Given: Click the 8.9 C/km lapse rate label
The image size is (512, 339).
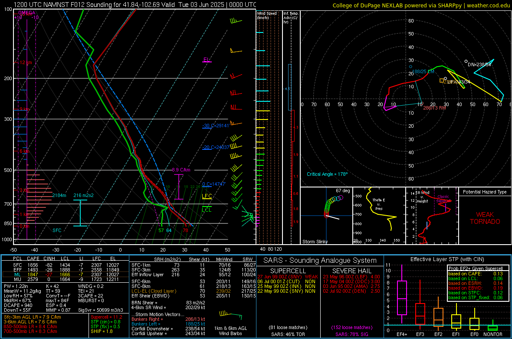Looking at the screenshot, I should pyautogui.click(x=181, y=170).
